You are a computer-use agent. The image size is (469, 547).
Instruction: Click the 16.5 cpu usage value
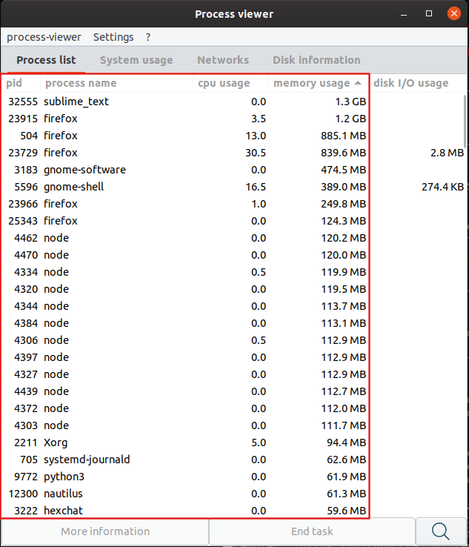[256, 187]
